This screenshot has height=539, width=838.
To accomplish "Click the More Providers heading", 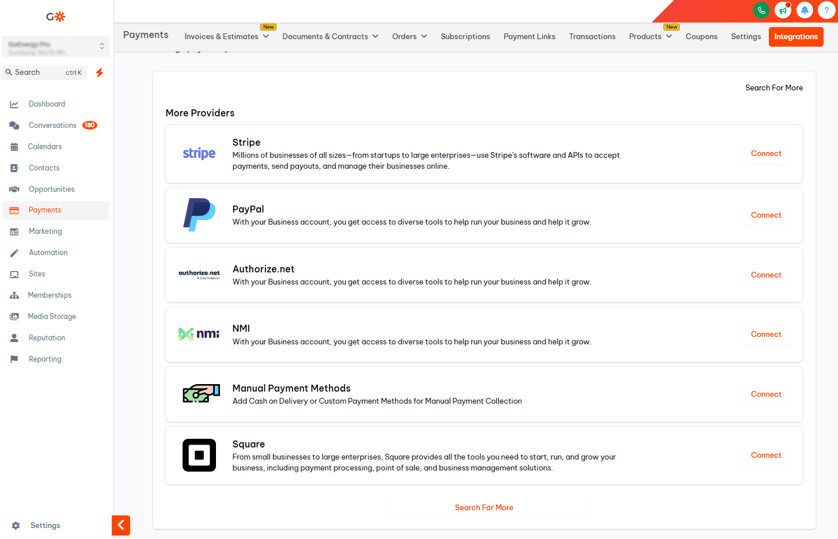I will (x=200, y=113).
